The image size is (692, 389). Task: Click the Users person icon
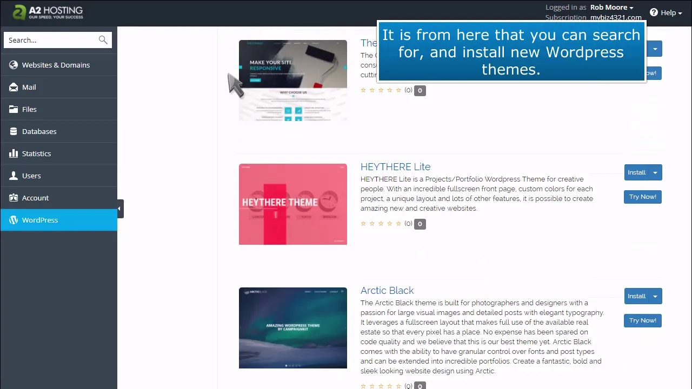point(14,176)
